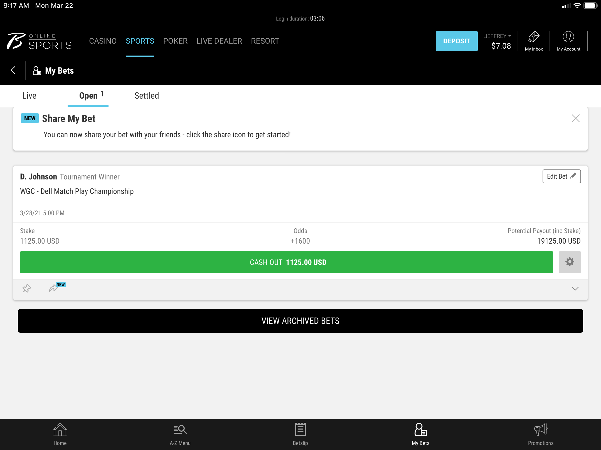Click the NEW badge in banner
This screenshot has width=601, height=450.
click(x=30, y=118)
